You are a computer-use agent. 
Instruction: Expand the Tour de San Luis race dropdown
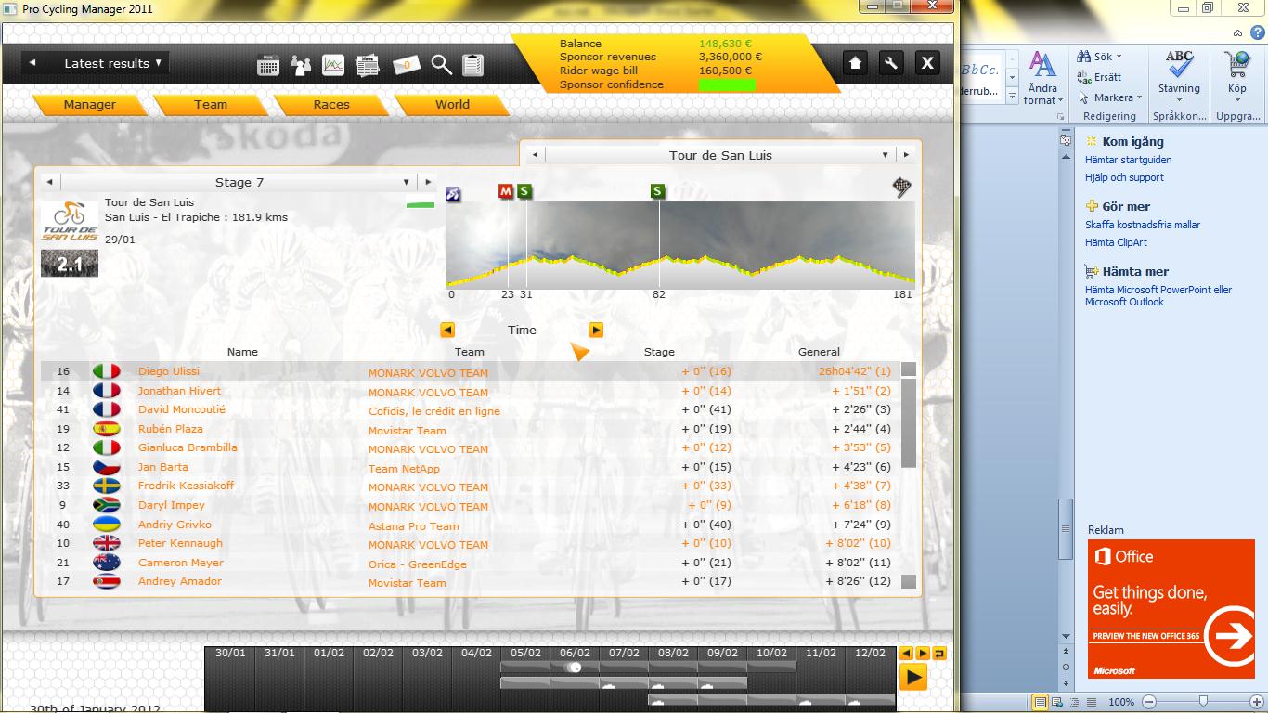pos(885,155)
